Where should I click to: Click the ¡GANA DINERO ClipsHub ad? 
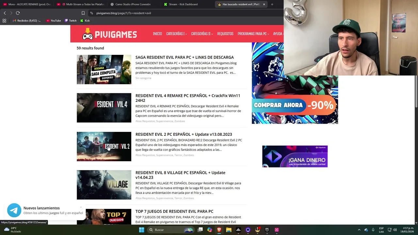(x=295, y=157)
